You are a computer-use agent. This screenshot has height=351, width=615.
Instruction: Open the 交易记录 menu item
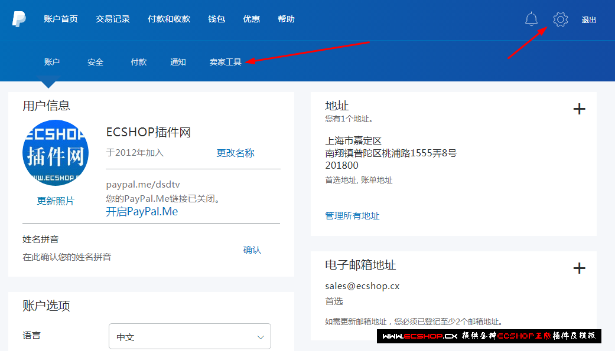(x=113, y=19)
